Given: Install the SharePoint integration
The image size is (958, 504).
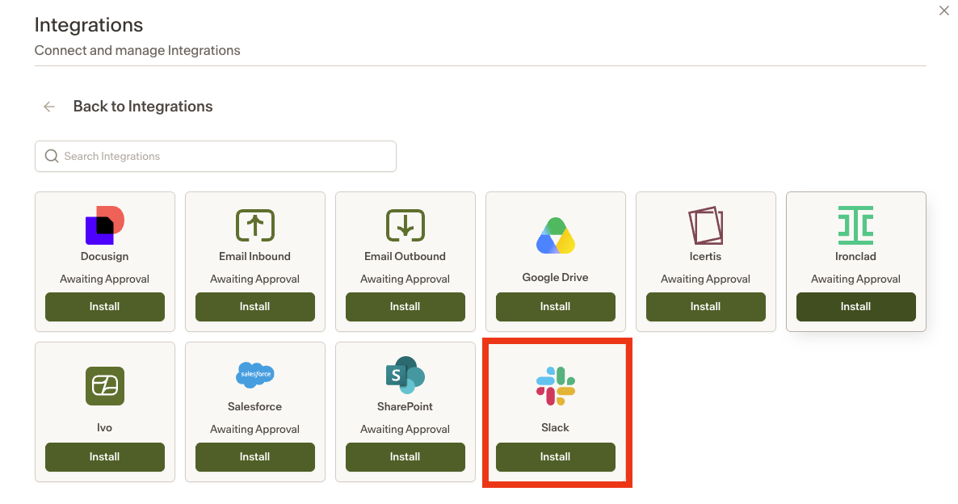Looking at the screenshot, I should [x=405, y=457].
